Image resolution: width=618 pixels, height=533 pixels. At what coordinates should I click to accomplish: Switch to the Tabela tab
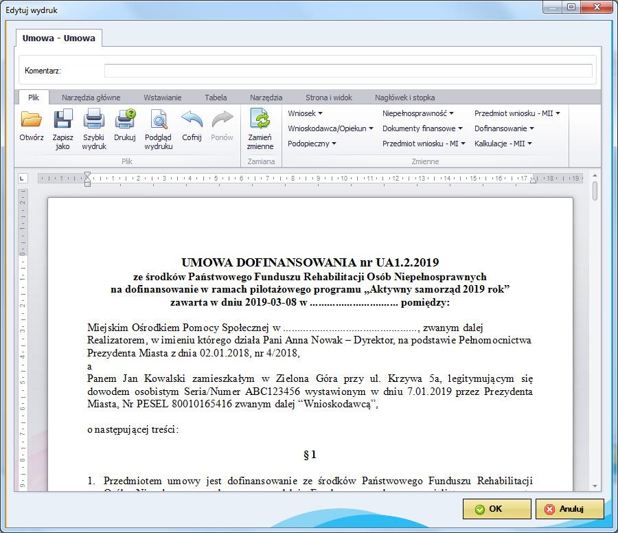[216, 98]
